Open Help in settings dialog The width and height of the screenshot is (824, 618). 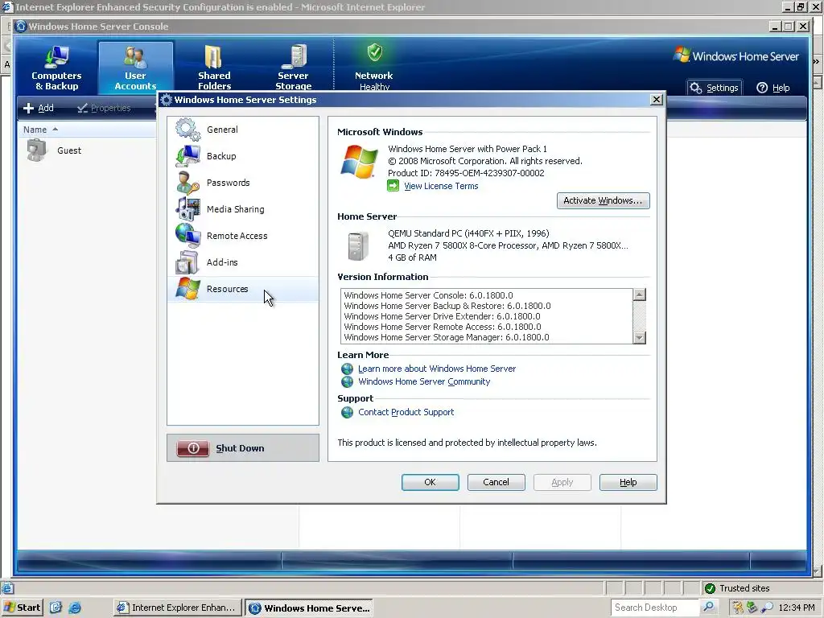point(628,483)
